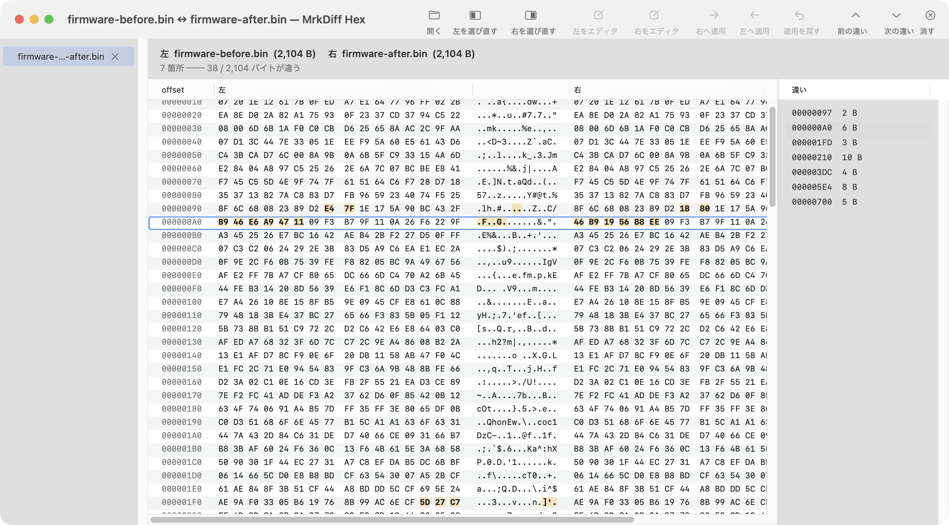Click the 消す clear icon
This screenshot has width=949, height=525.
[930, 15]
